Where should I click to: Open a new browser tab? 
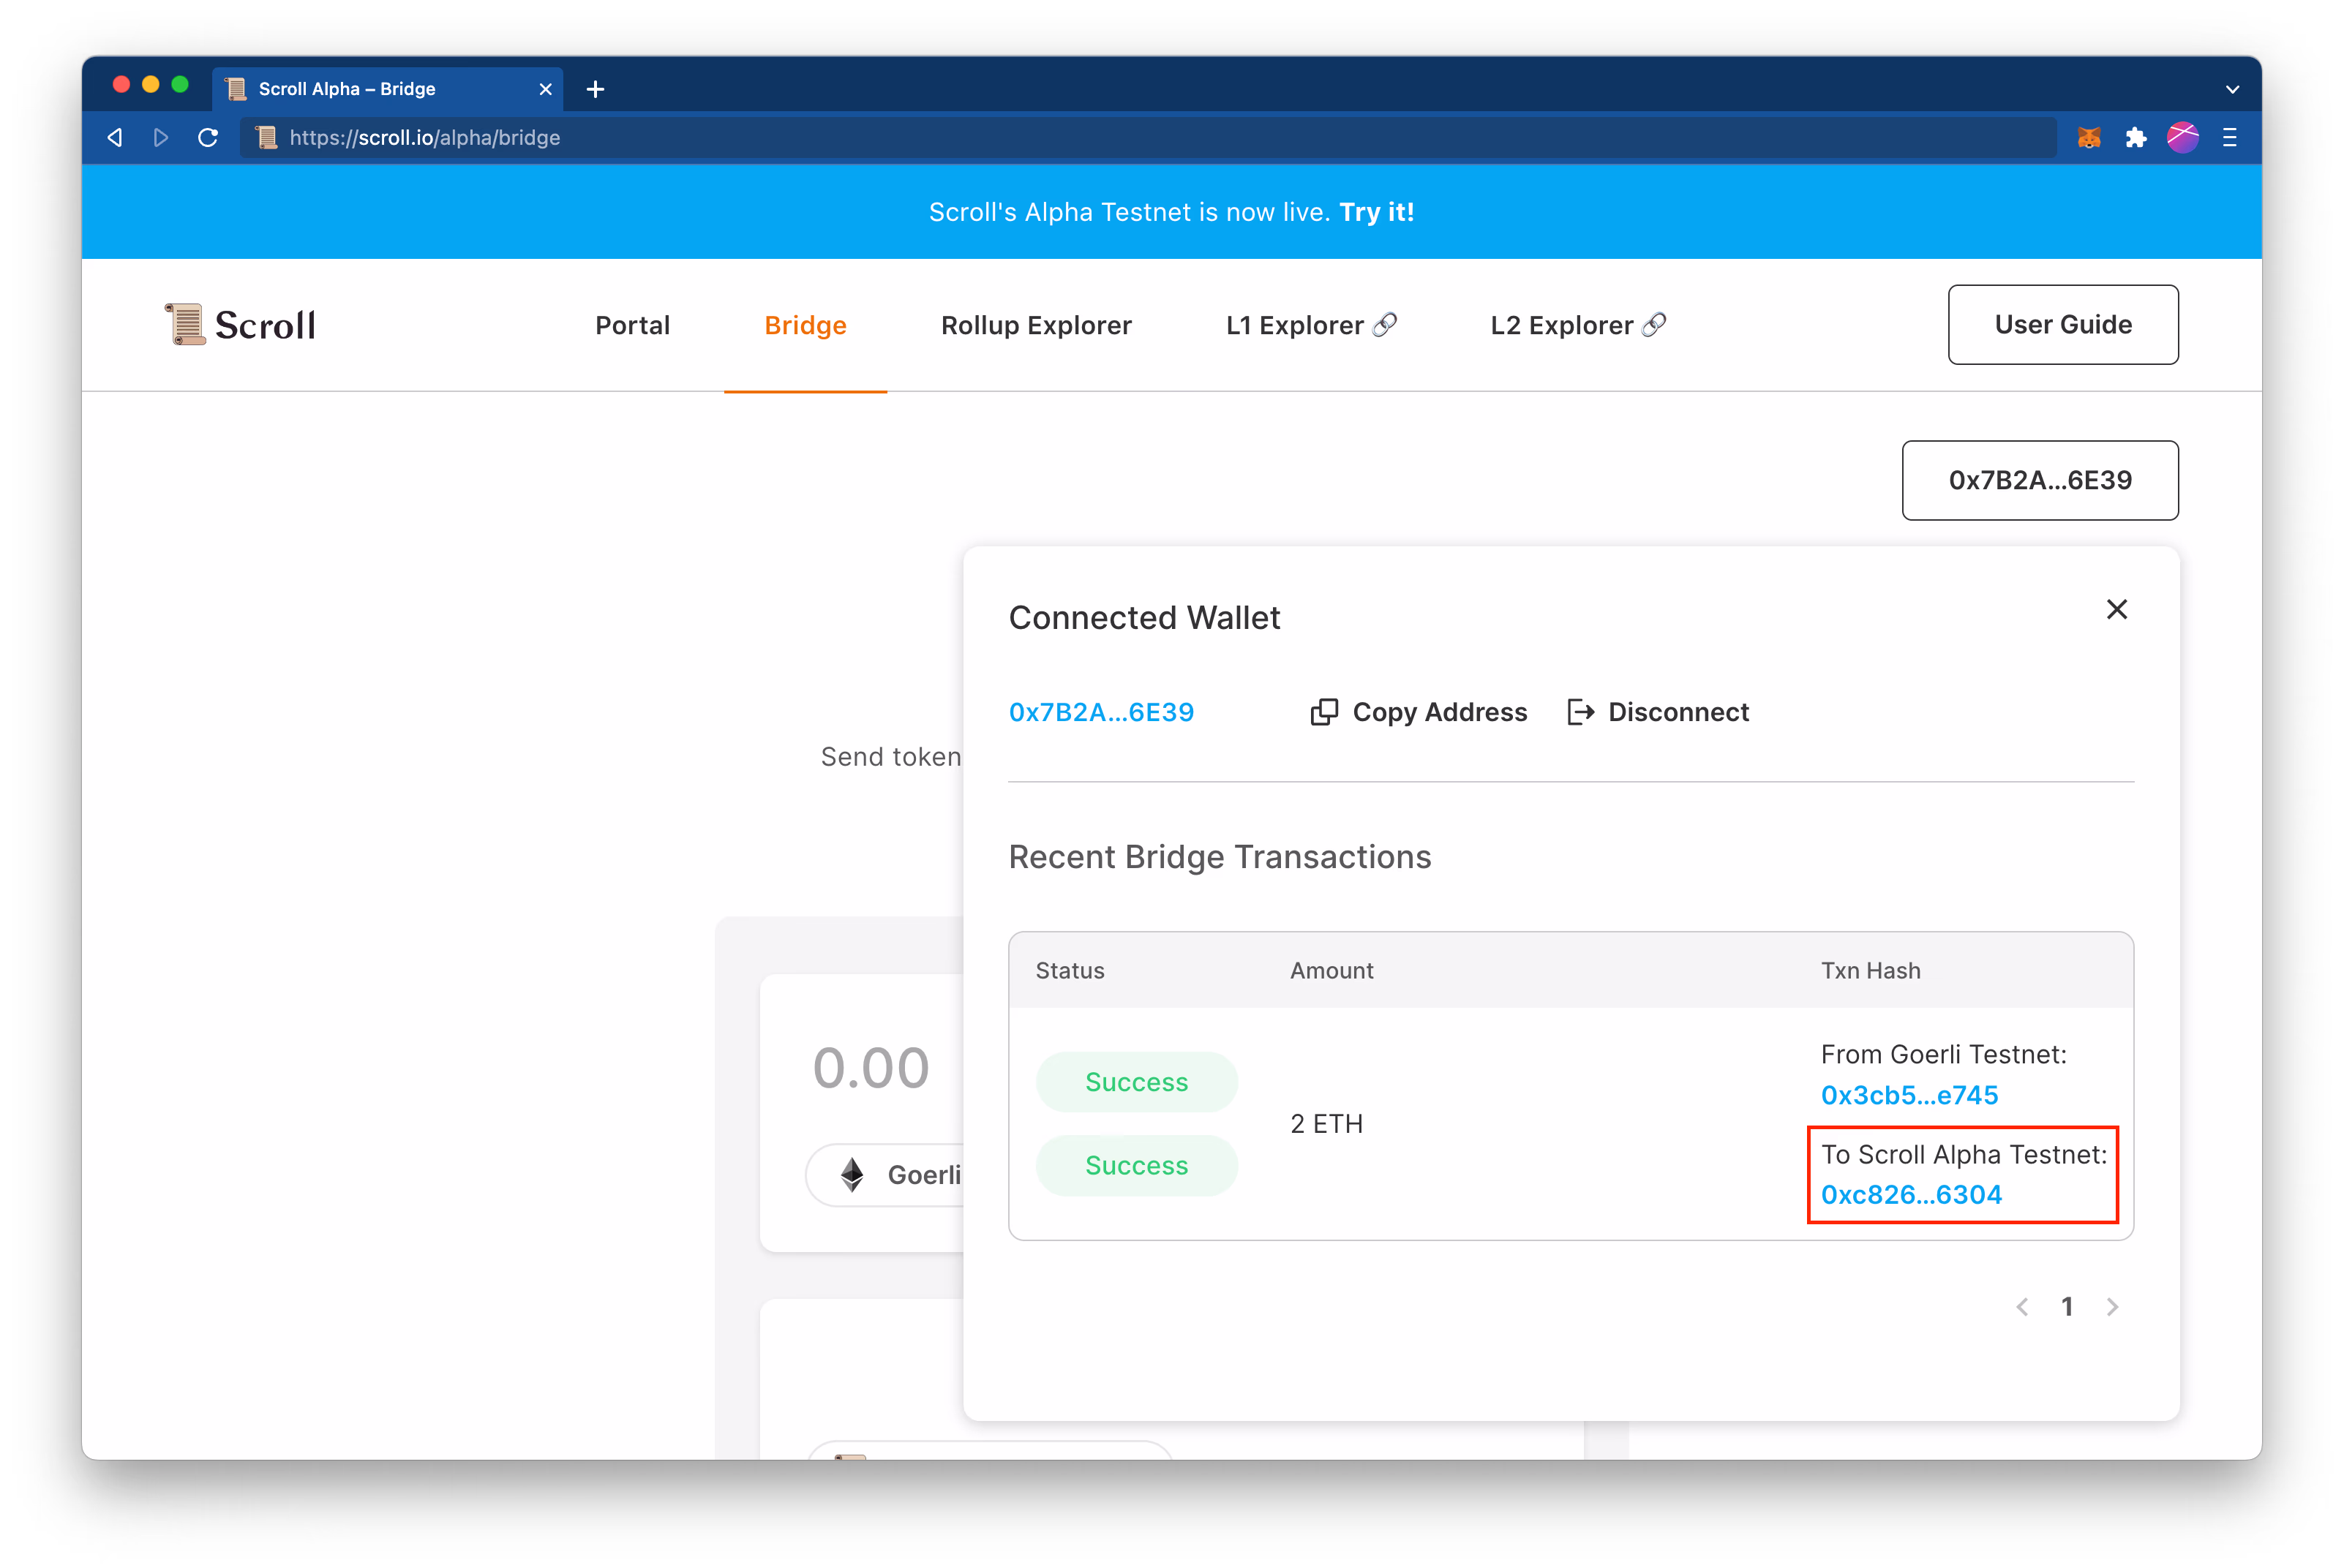[x=596, y=89]
